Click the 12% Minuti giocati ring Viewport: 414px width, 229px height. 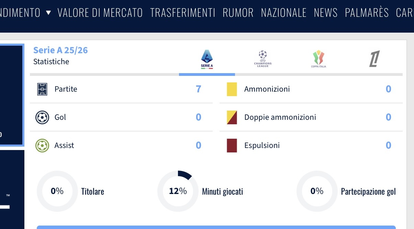tap(178, 191)
